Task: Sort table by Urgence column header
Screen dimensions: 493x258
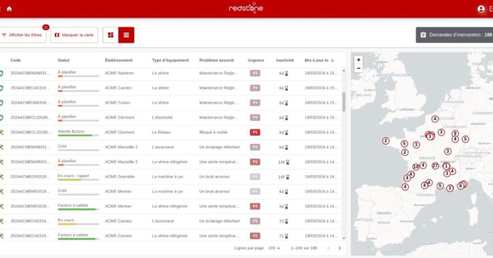Action: [x=256, y=60]
